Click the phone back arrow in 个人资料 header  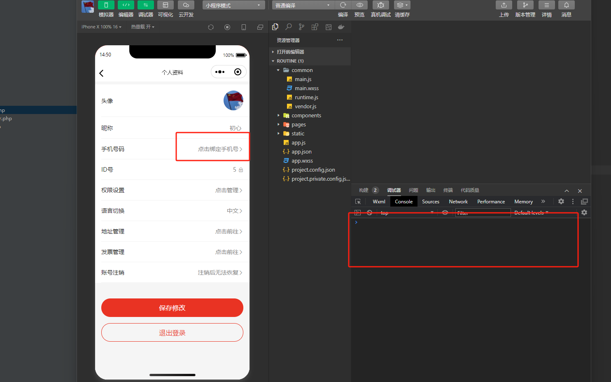tap(101, 73)
